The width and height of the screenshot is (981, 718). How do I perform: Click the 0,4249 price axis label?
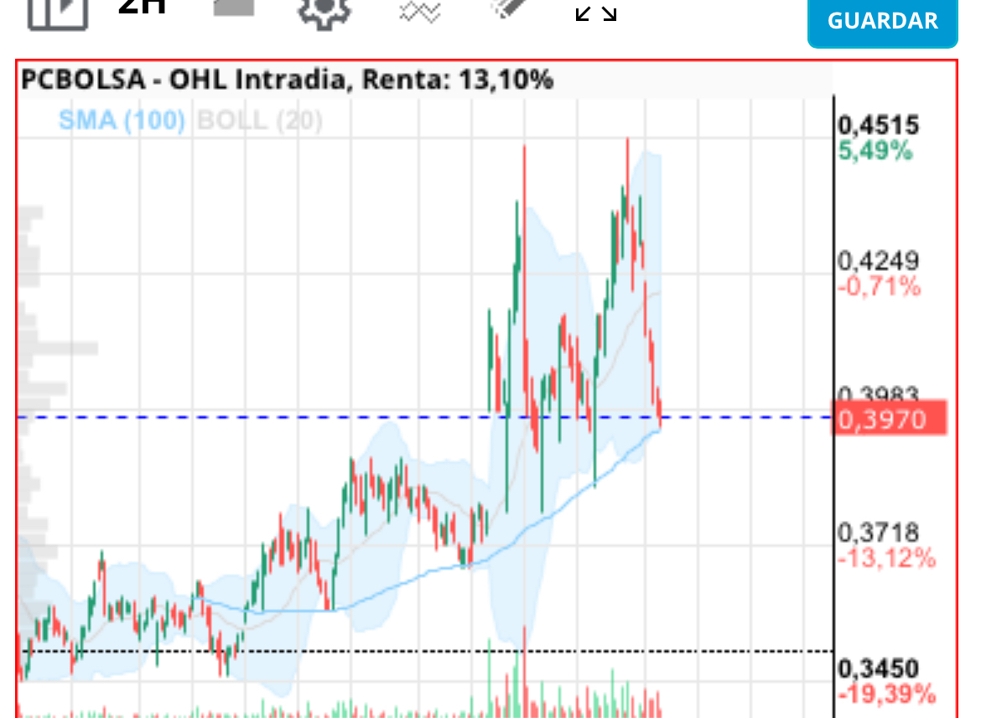pyautogui.click(x=879, y=261)
